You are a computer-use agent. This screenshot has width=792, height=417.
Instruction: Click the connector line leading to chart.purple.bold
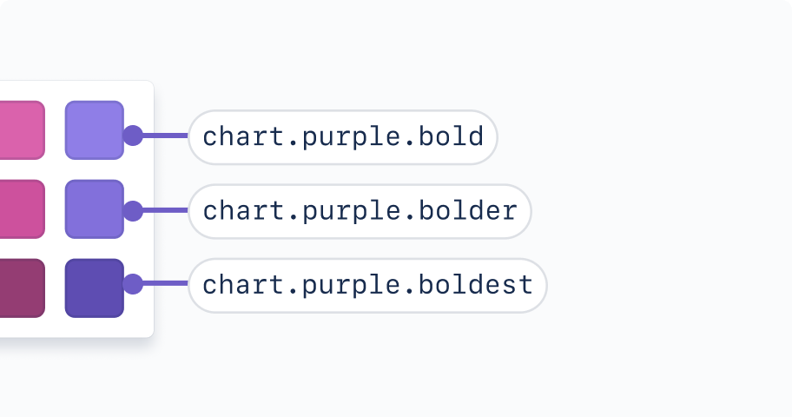pos(165,136)
